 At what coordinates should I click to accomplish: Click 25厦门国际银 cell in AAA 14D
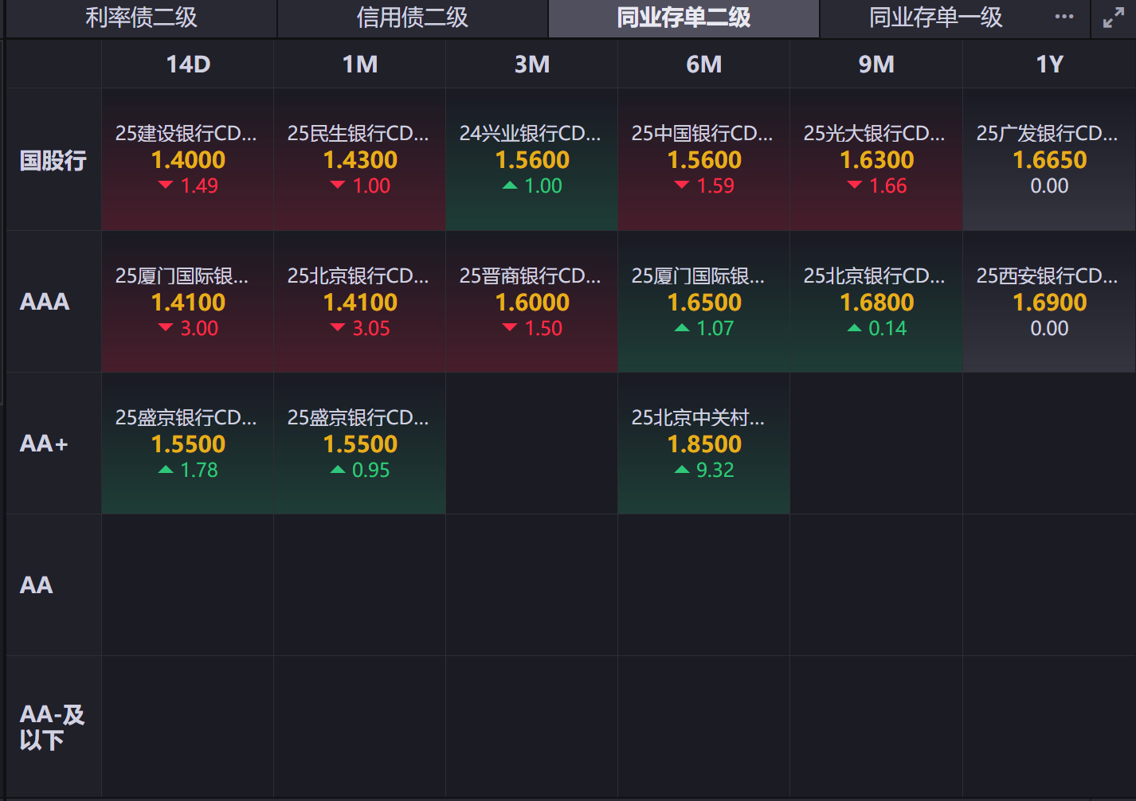point(188,302)
